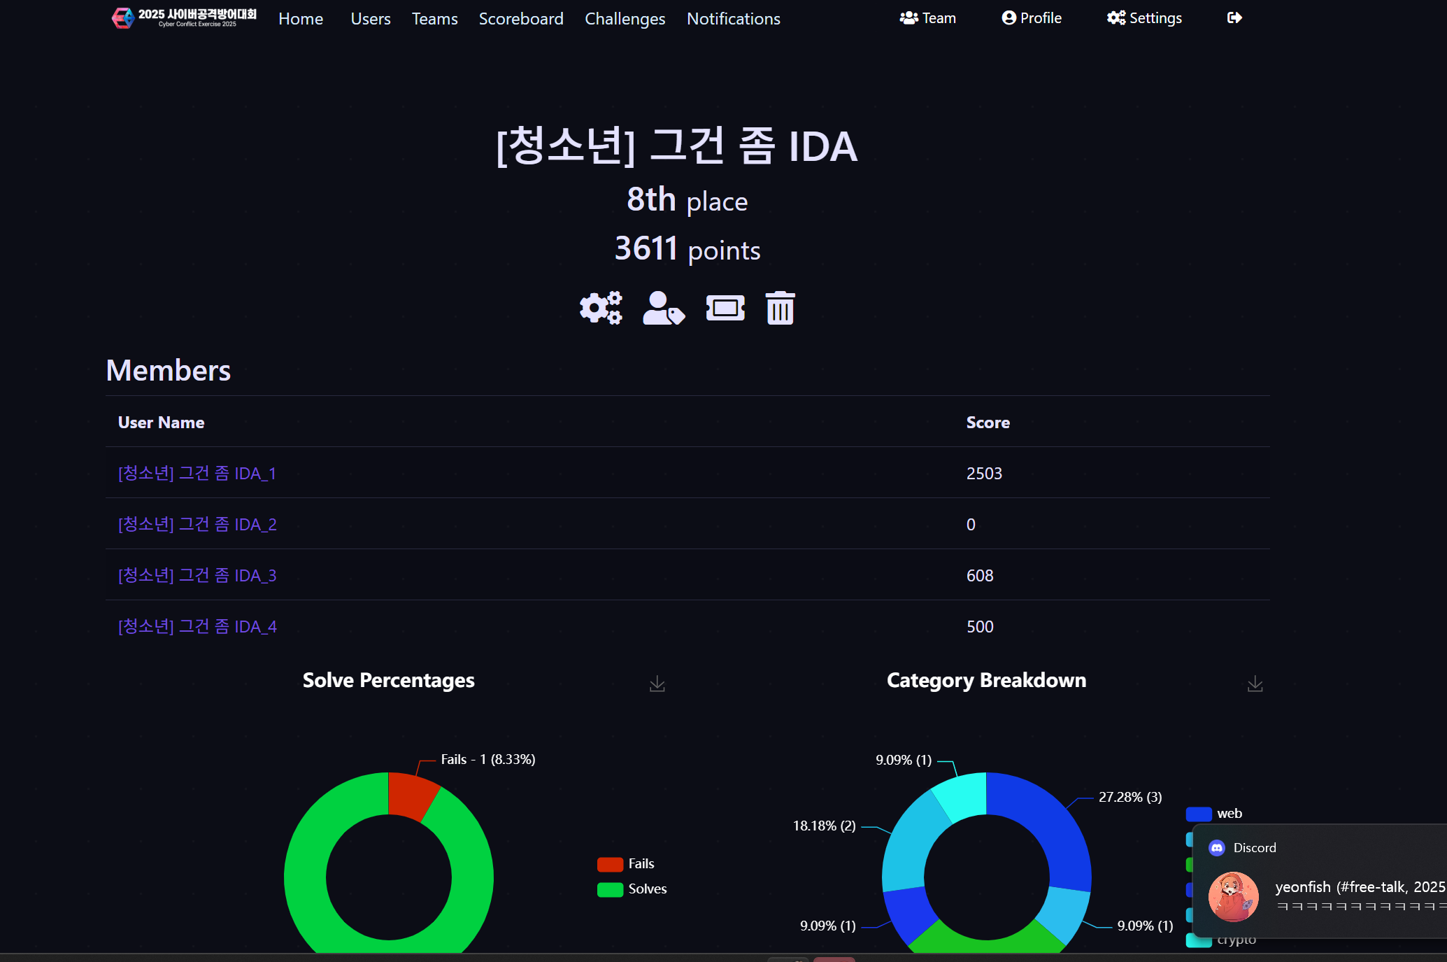Click the ticket award icon

(725, 308)
